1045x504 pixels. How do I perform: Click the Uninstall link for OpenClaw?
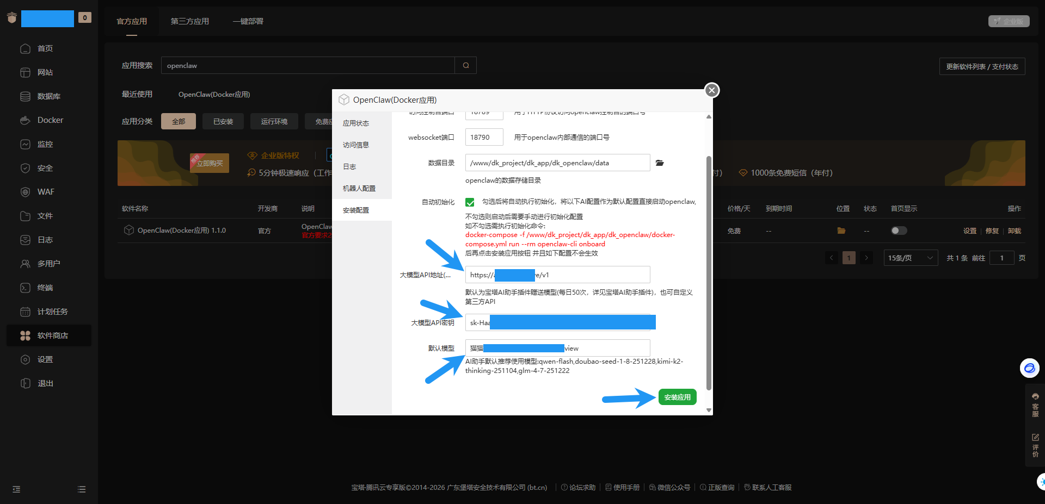[1014, 231]
